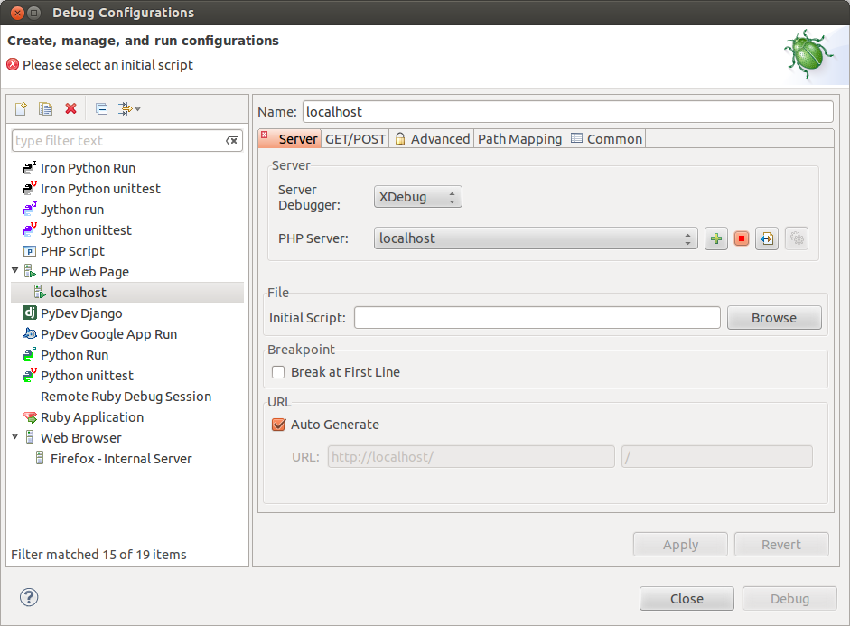
Task: Collapse the PHP Web Page tree node
Action: click(15, 271)
